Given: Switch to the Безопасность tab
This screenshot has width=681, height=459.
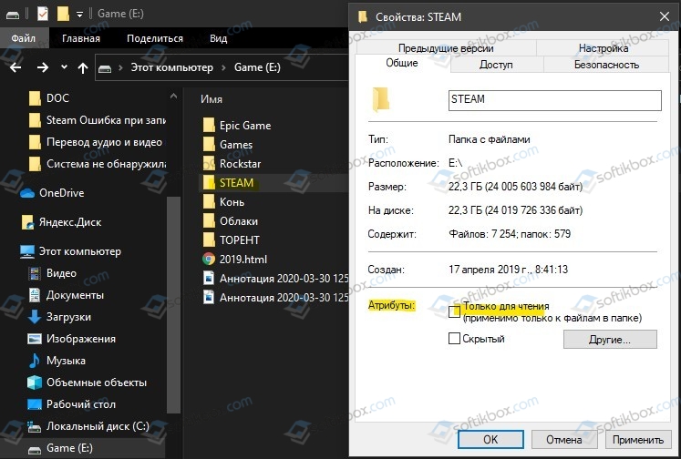Looking at the screenshot, I should tap(606, 65).
